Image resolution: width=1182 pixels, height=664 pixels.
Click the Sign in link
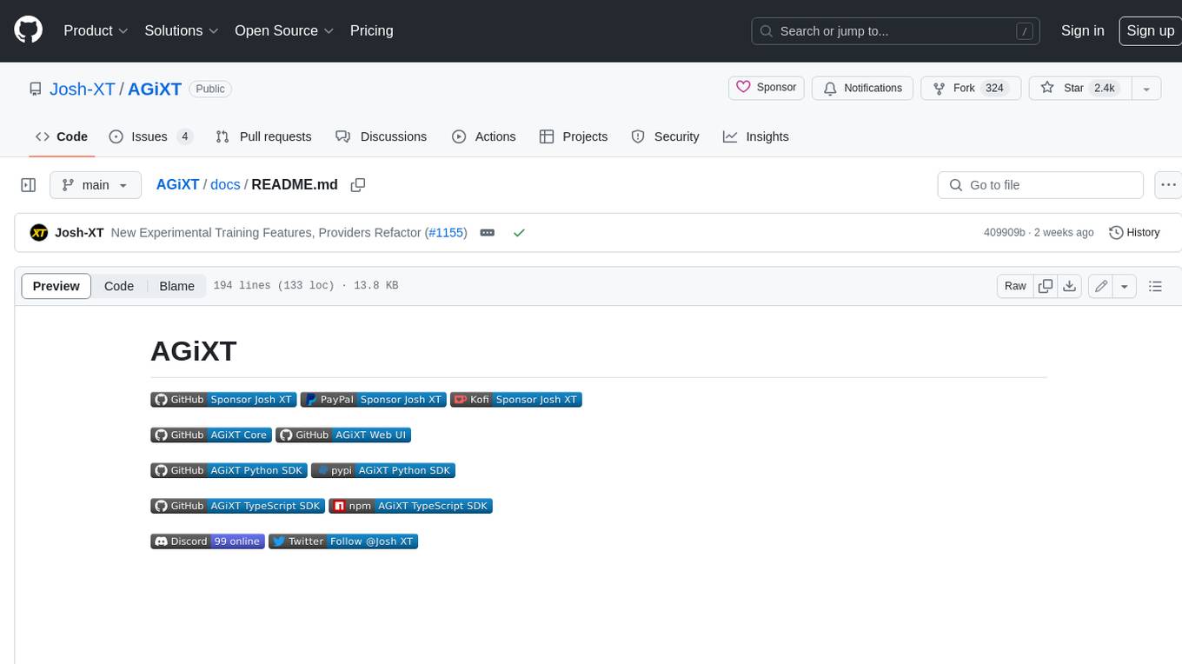[x=1082, y=30]
